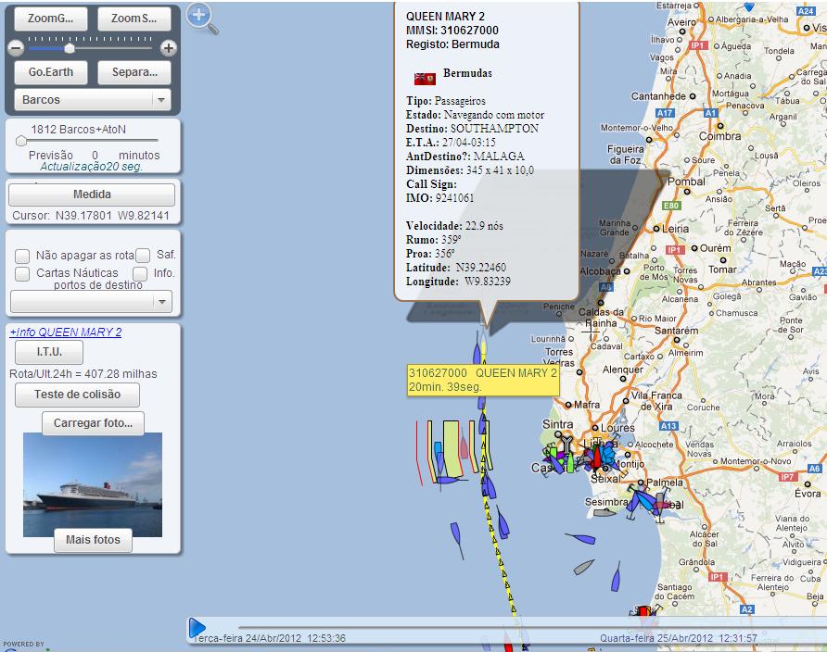The image size is (827, 652).
Task: Click the E80 road marker near Pombal
Action: [671, 206]
